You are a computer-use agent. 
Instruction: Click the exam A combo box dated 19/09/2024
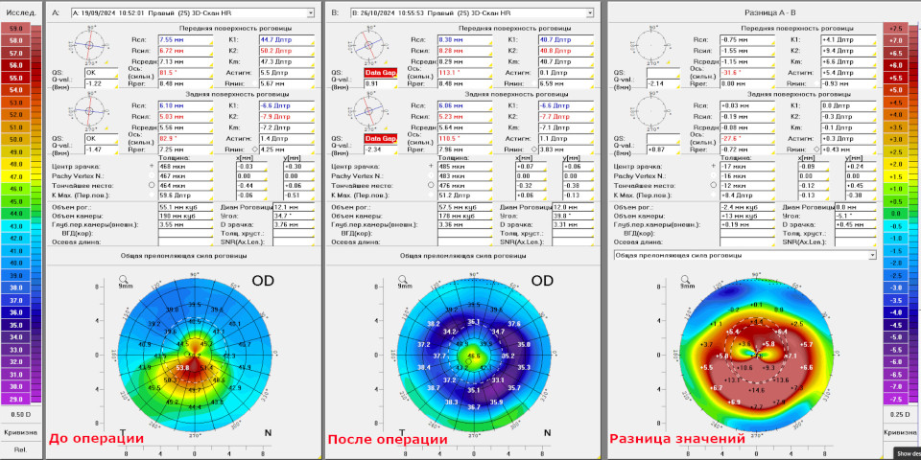193,12
